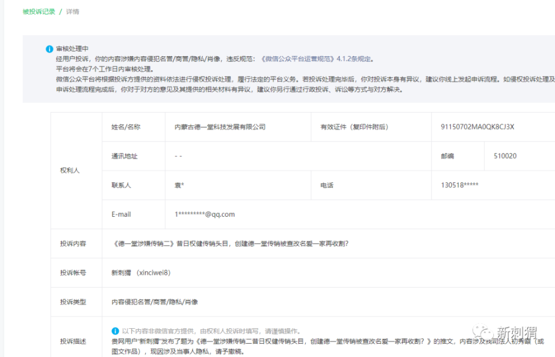Select the contact name 袁*
Image resolution: width=555 pixels, height=357 pixels.
179,185
